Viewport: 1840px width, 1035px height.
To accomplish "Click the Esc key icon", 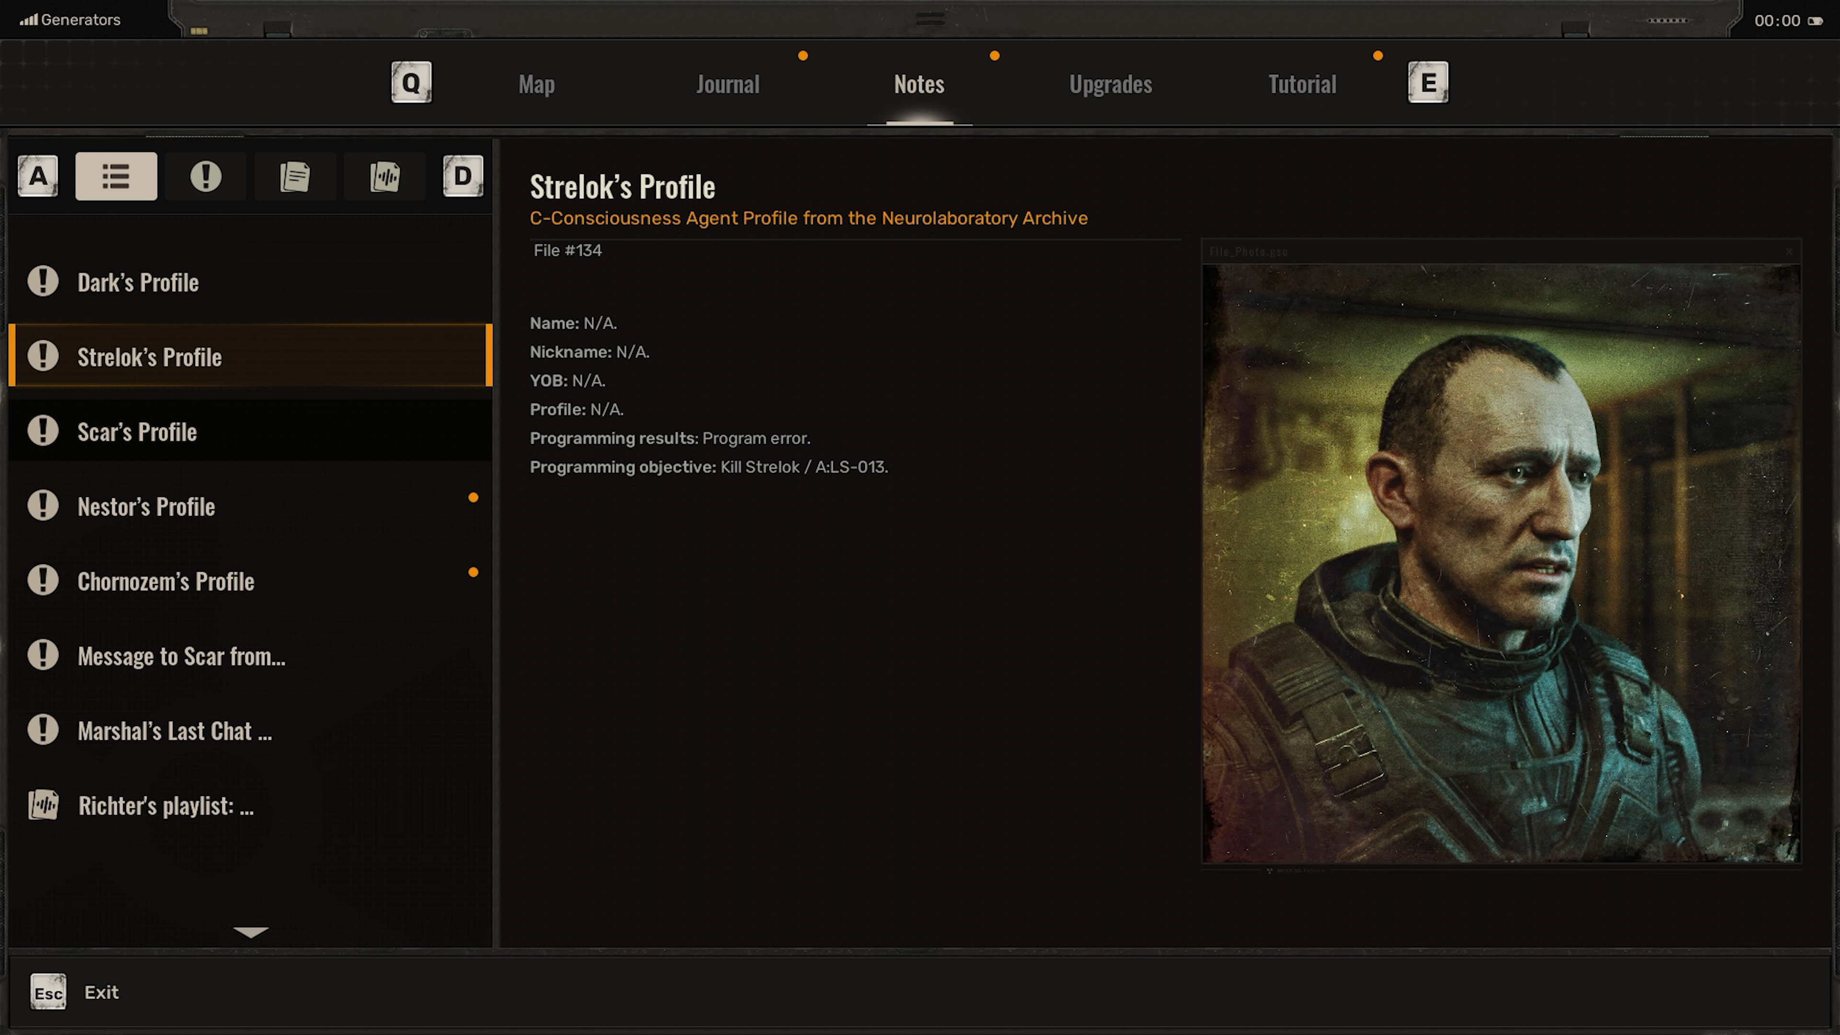I will coord(48,992).
